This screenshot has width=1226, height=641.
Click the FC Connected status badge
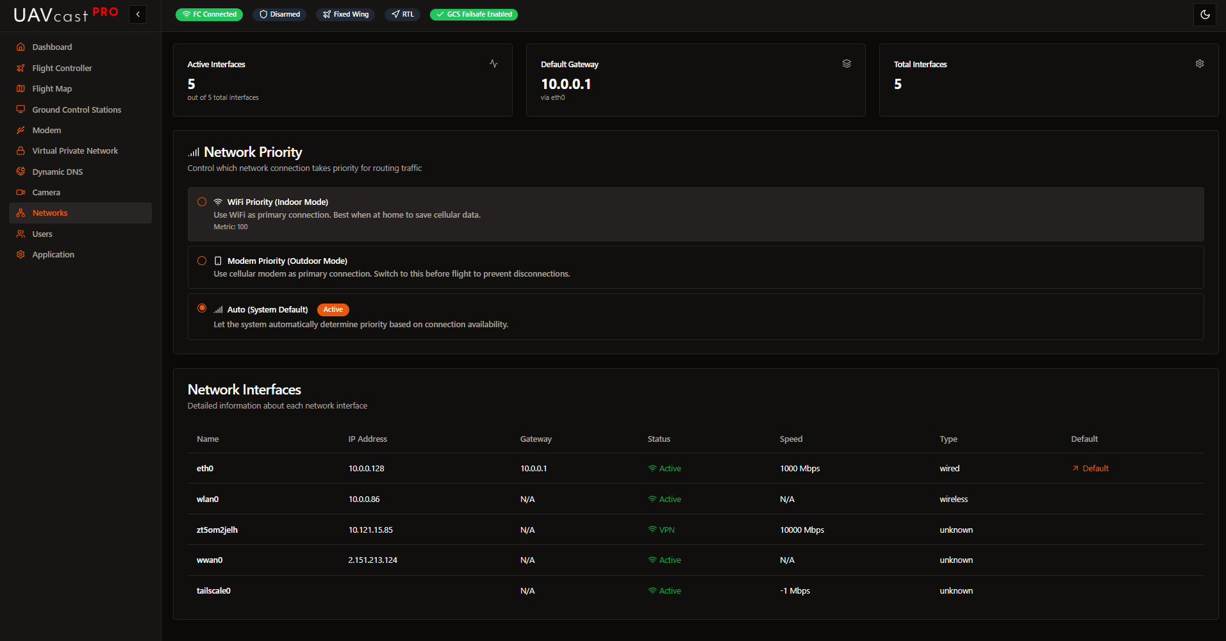(209, 15)
